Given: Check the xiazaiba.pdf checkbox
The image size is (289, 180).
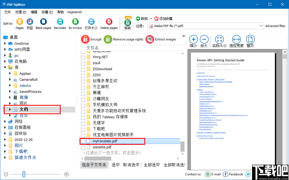Looking at the screenshot, I should (x=83, y=147).
